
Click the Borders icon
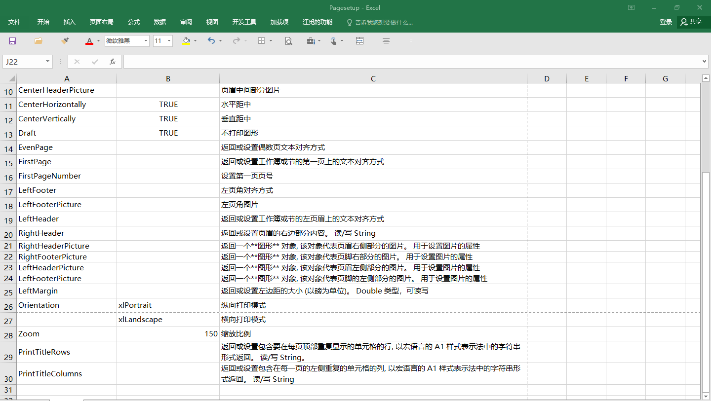pyautogui.click(x=262, y=41)
